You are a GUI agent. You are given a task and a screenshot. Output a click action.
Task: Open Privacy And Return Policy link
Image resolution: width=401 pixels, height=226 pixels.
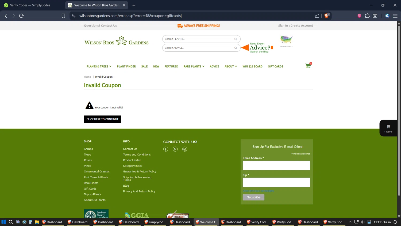(x=139, y=191)
